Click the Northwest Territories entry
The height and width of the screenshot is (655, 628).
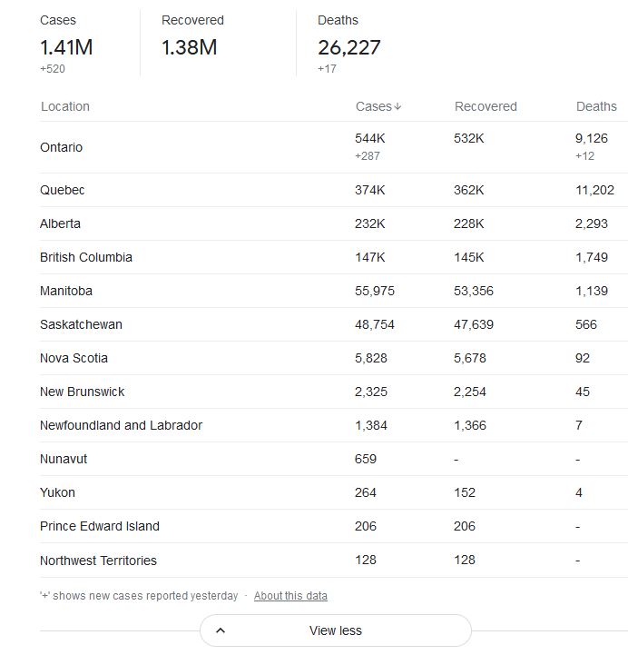[99, 561]
